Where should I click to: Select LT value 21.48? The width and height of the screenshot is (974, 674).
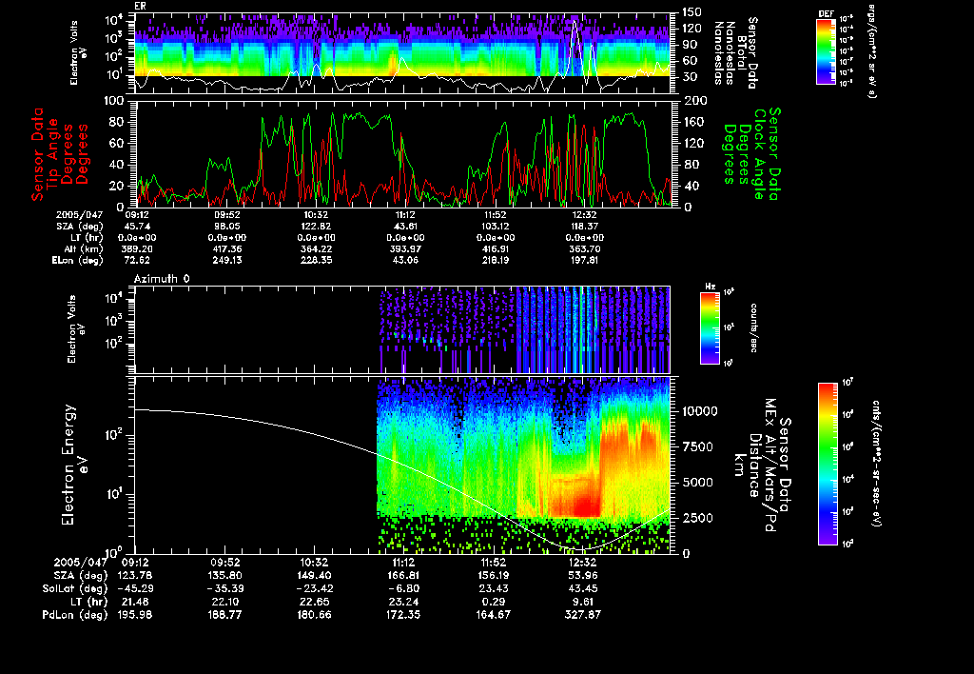click(x=135, y=602)
